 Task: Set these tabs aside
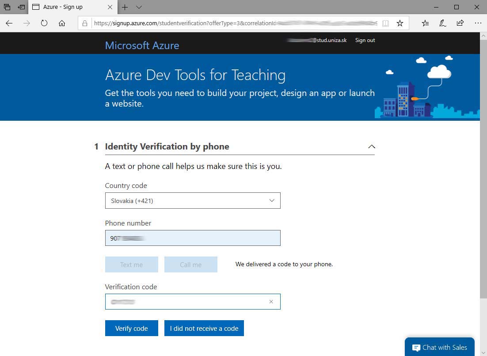[21, 7]
